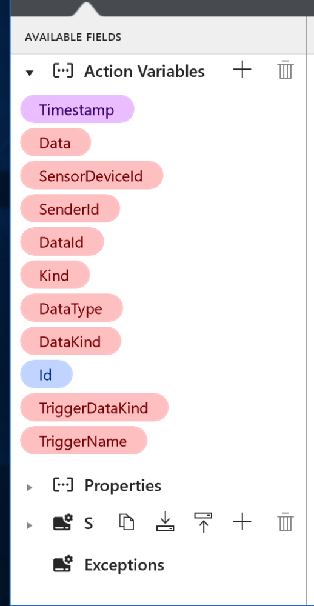
Task: Click the plus icon in the settings row
Action: click(x=242, y=522)
